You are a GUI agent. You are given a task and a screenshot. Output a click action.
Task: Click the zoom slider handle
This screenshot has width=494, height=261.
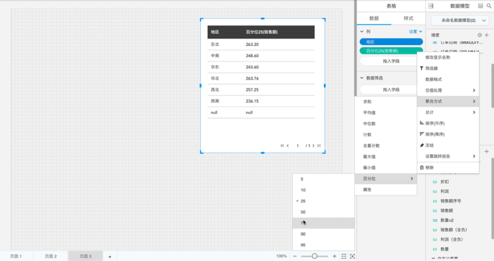315,256
